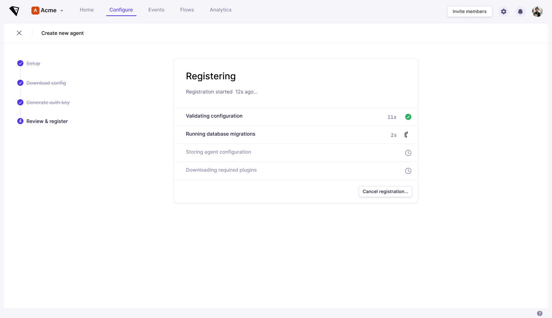Click the step 4 number badge
This screenshot has width=552, height=318.
(x=20, y=121)
